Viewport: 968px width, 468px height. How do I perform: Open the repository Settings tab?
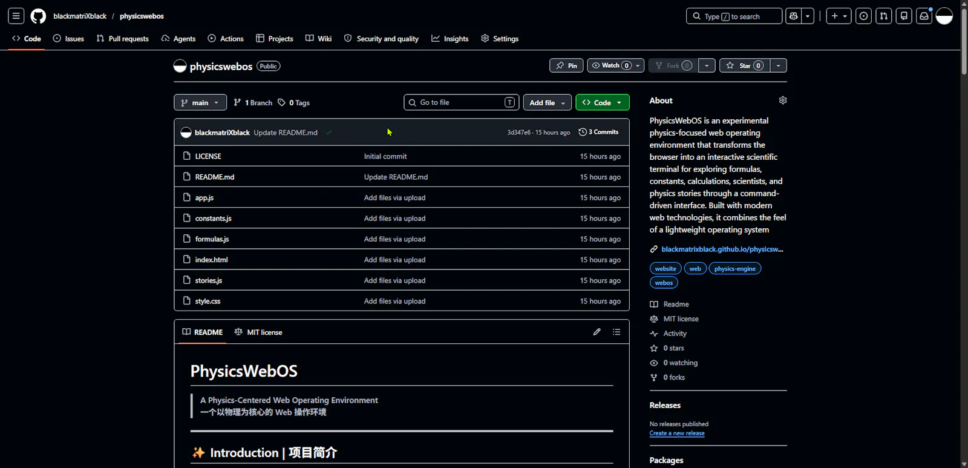click(500, 39)
